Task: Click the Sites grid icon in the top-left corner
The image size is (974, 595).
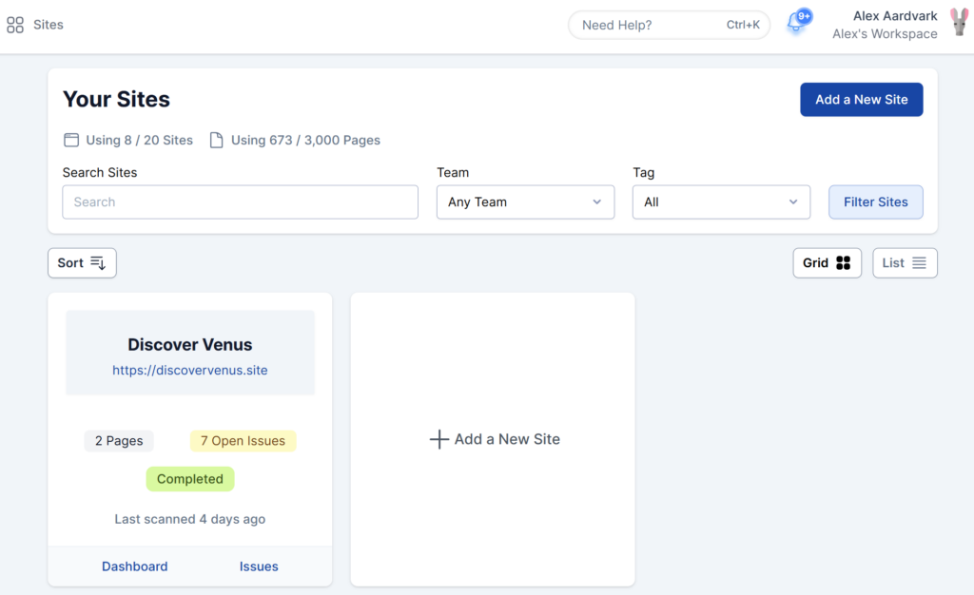Action: click(x=13, y=25)
